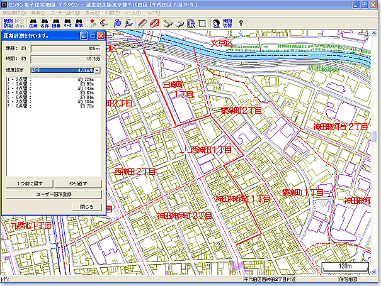Click the 西神田 2丁目 map label

pyautogui.click(x=135, y=172)
